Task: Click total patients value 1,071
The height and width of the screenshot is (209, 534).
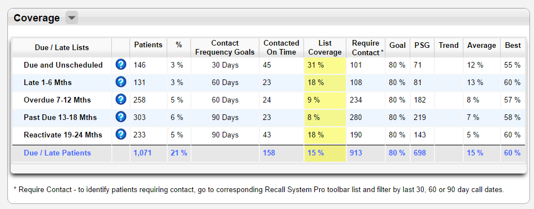Action: pyautogui.click(x=142, y=153)
